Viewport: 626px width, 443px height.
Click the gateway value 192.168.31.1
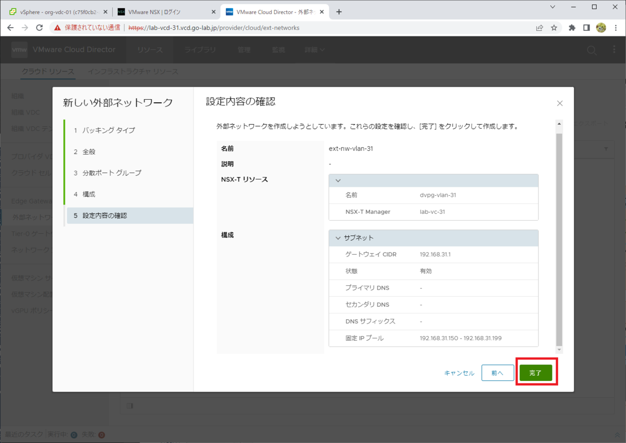(x=435, y=255)
